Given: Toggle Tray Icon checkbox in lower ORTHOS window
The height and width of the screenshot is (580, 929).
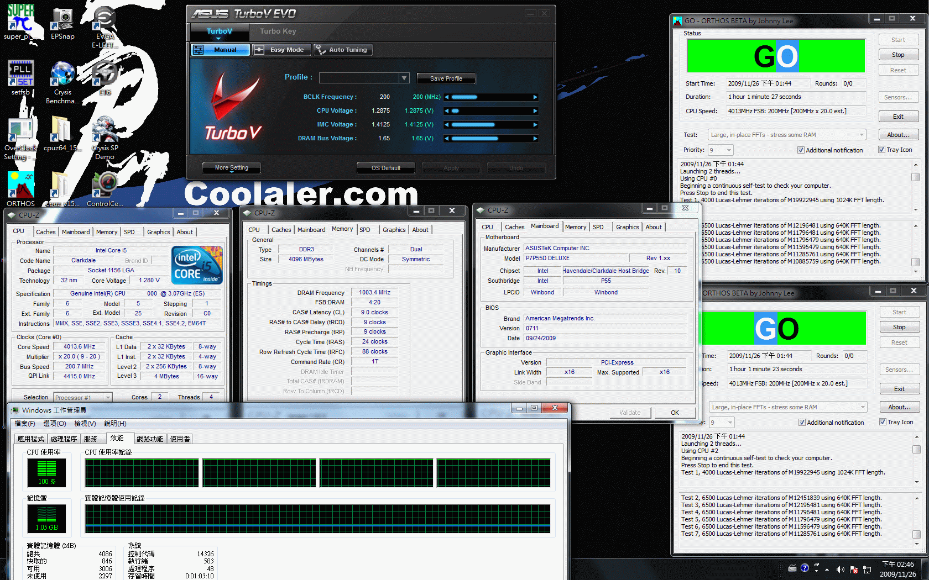Looking at the screenshot, I should pyautogui.click(x=896, y=422).
